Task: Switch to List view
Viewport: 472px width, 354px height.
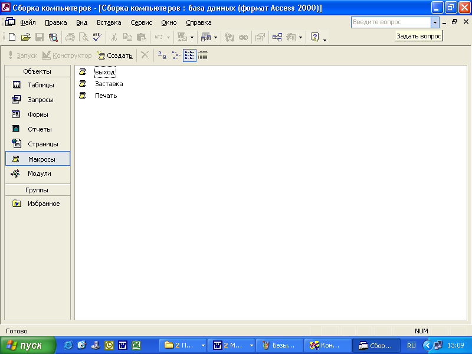Action: [x=189, y=55]
